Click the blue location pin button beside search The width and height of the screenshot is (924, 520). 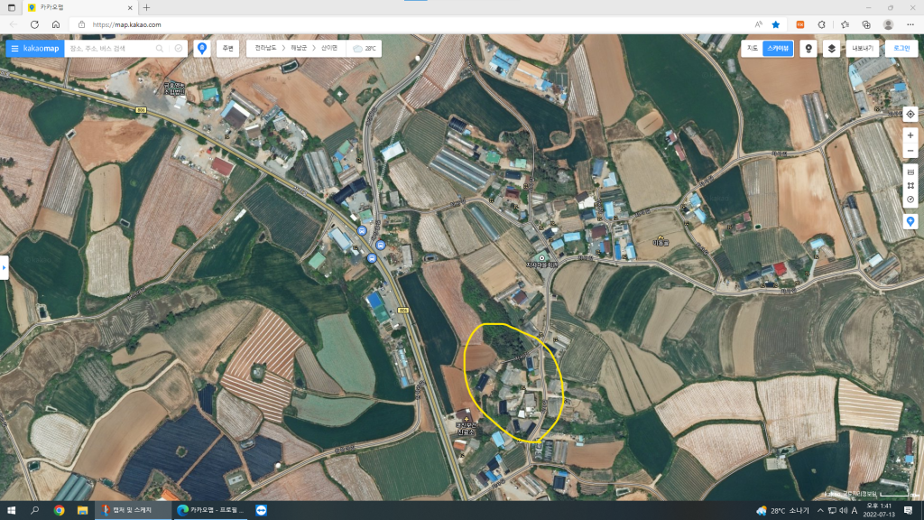click(x=202, y=48)
